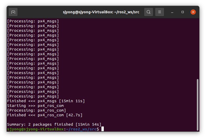Minimize the terminal window
Image resolution: width=206 pixels, height=139 pixels.
click(172, 12)
